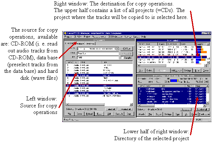This screenshot has height=142, width=213.
Task: Select track 6 in the source track list
Action: [x=99, y=78]
